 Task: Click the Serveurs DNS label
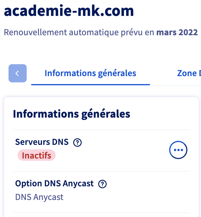pyautogui.click(x=42, y=142)
